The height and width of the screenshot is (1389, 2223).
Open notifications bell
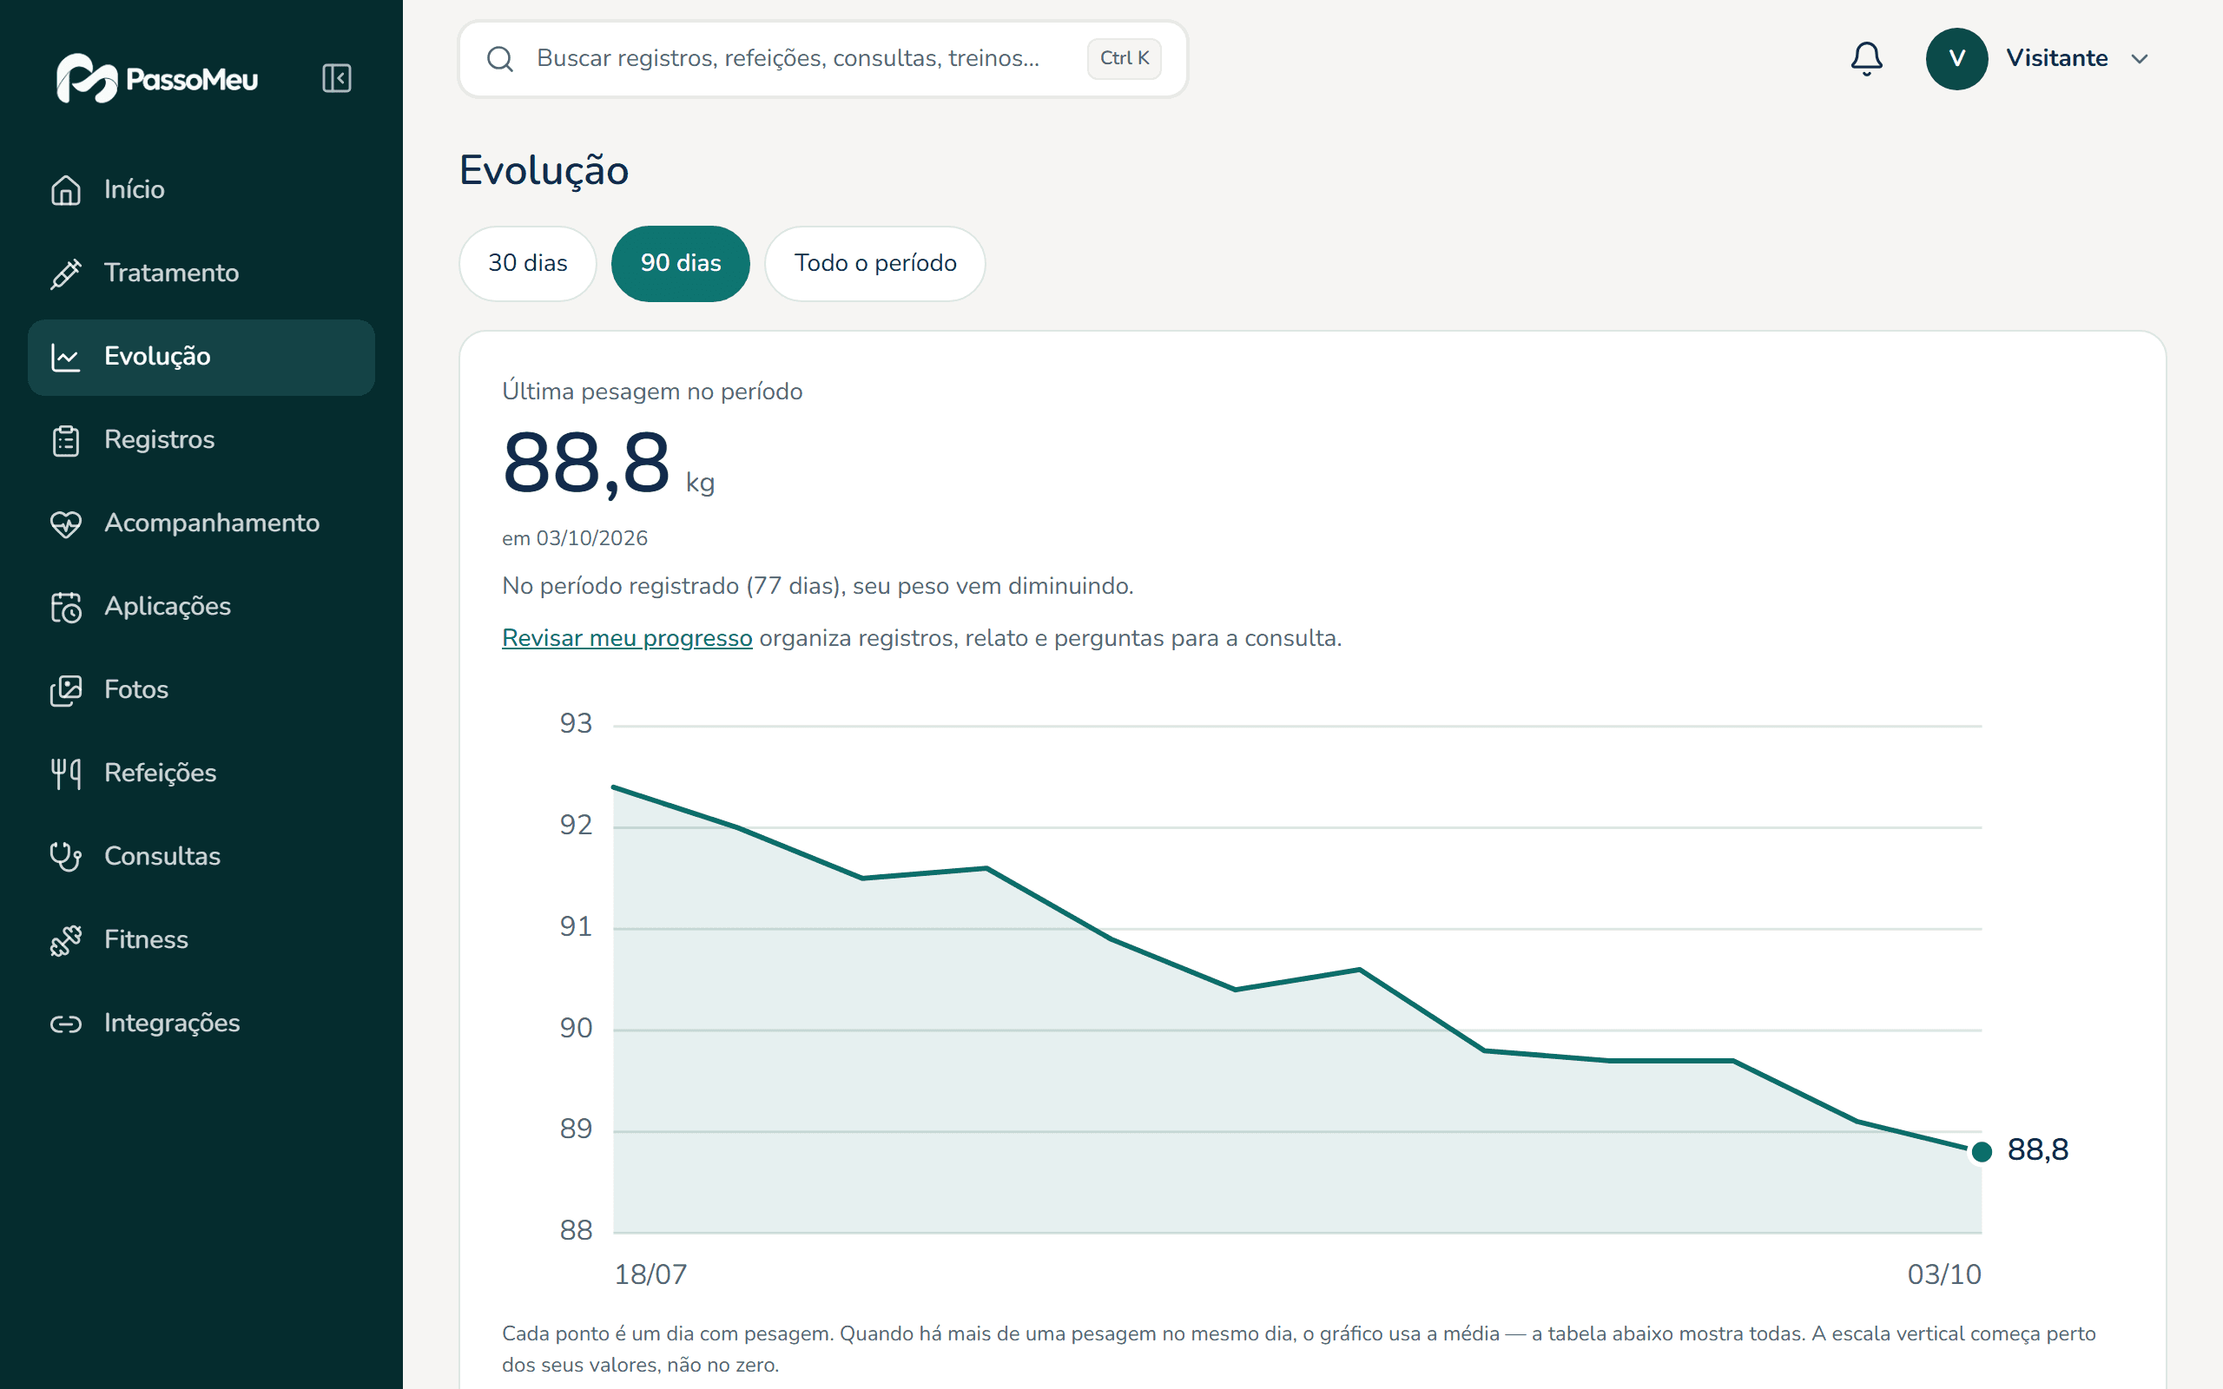(1865, 59)
